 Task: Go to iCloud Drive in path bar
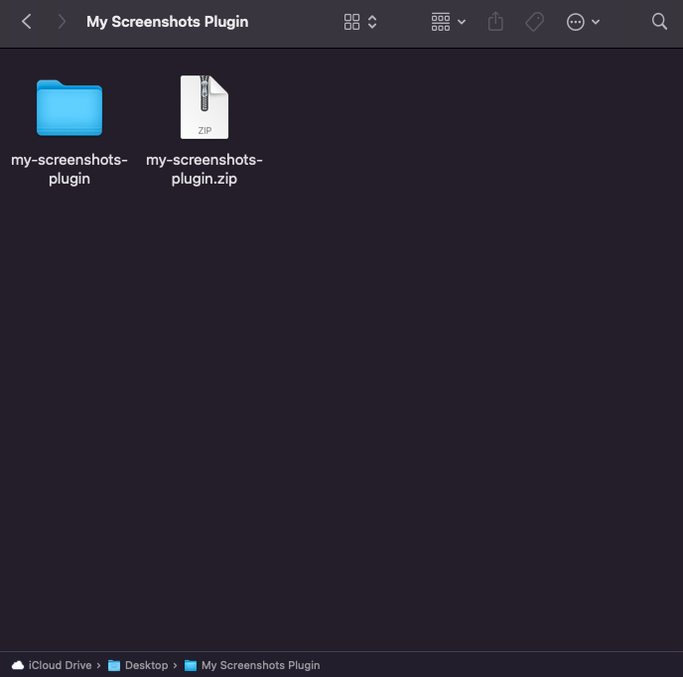(60, 665)
